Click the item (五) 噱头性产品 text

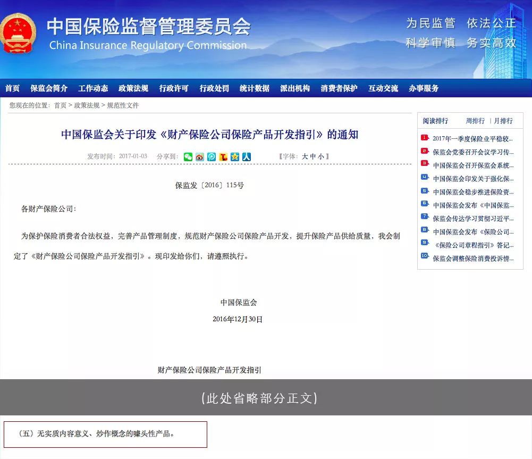[x=96, y=433]
